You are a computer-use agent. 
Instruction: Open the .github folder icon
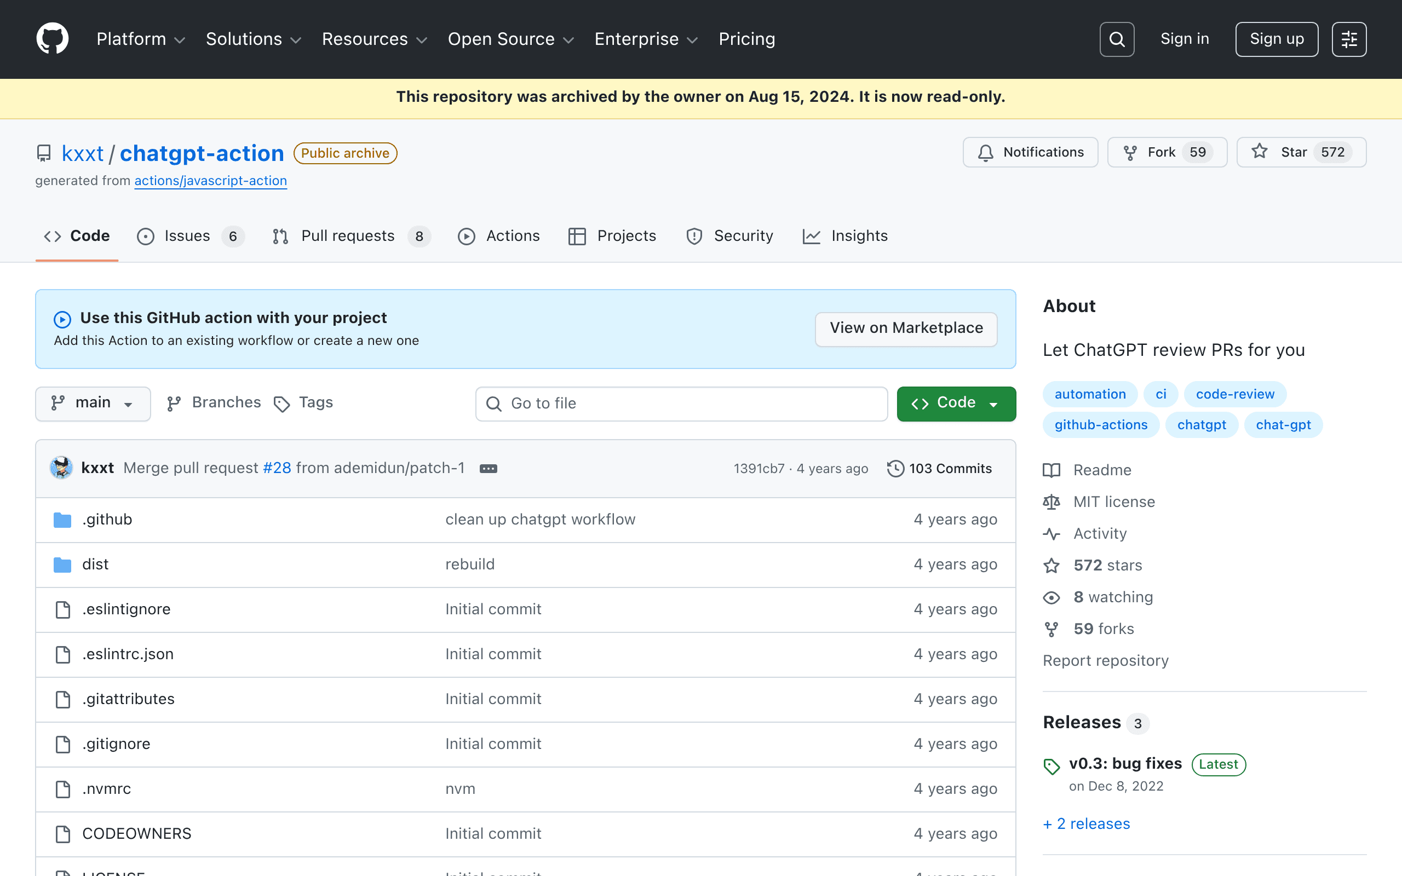click(62, 520)
